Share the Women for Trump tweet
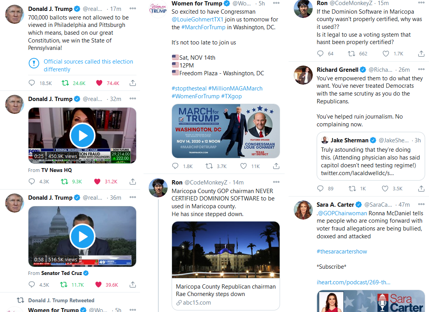This screenshot has width=429, height=312. 277,166
